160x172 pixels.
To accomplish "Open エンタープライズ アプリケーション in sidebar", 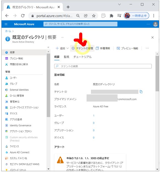I will coord(24,108).
